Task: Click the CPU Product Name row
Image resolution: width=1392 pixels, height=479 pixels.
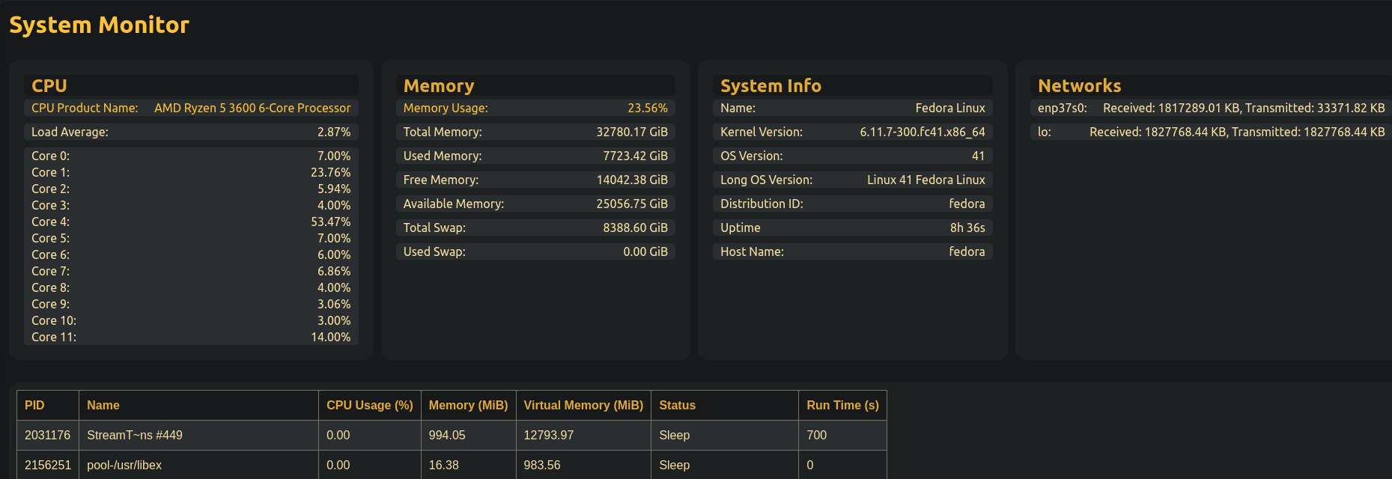Action: click(x=191, y=108)
